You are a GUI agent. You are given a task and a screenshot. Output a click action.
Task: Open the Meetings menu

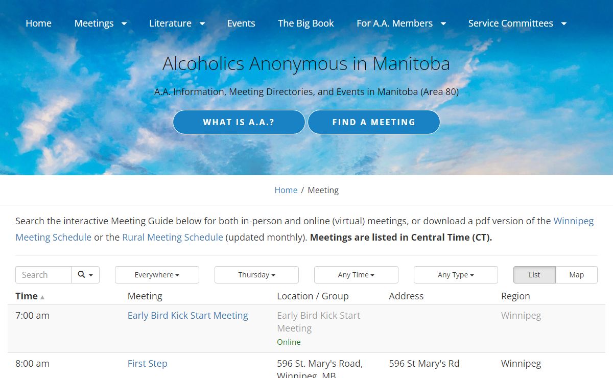coord(94,23)
